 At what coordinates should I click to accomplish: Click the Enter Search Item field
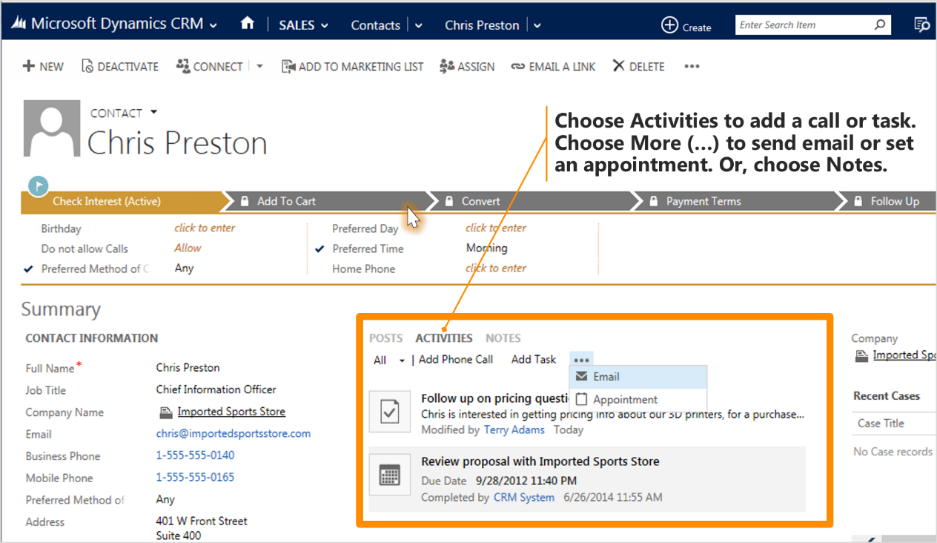tap(802, 25)
